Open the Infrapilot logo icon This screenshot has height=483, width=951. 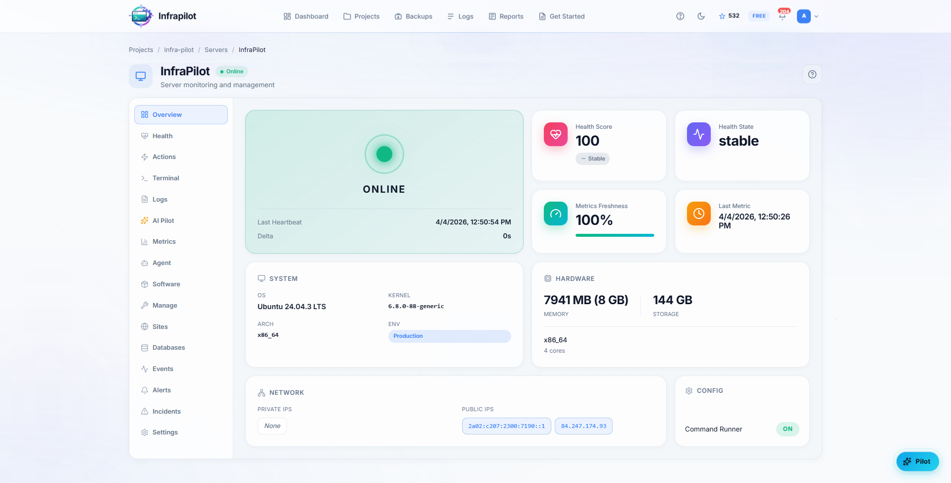tap(141, 16)
